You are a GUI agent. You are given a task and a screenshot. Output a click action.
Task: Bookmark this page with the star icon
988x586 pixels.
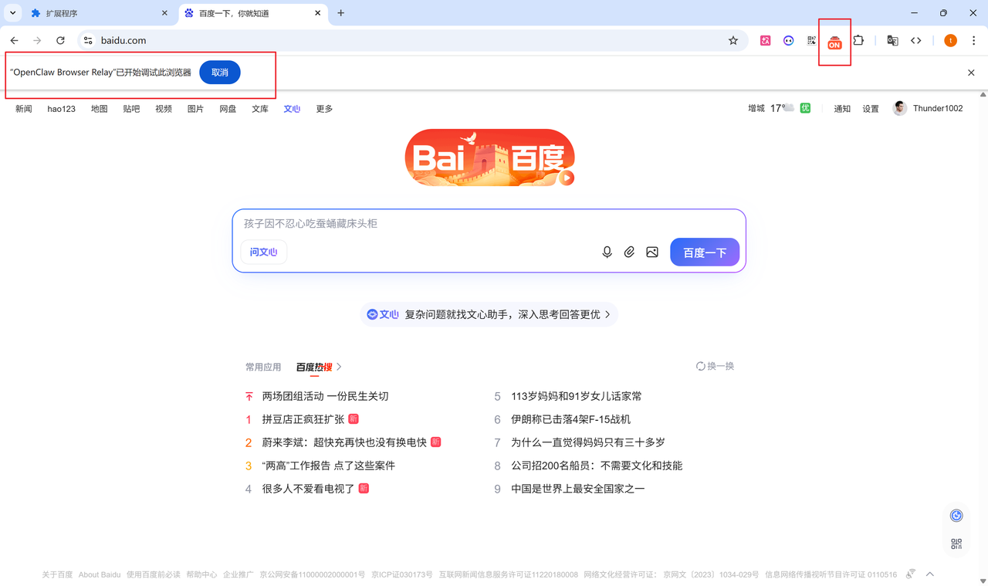[x=733, y=41]
